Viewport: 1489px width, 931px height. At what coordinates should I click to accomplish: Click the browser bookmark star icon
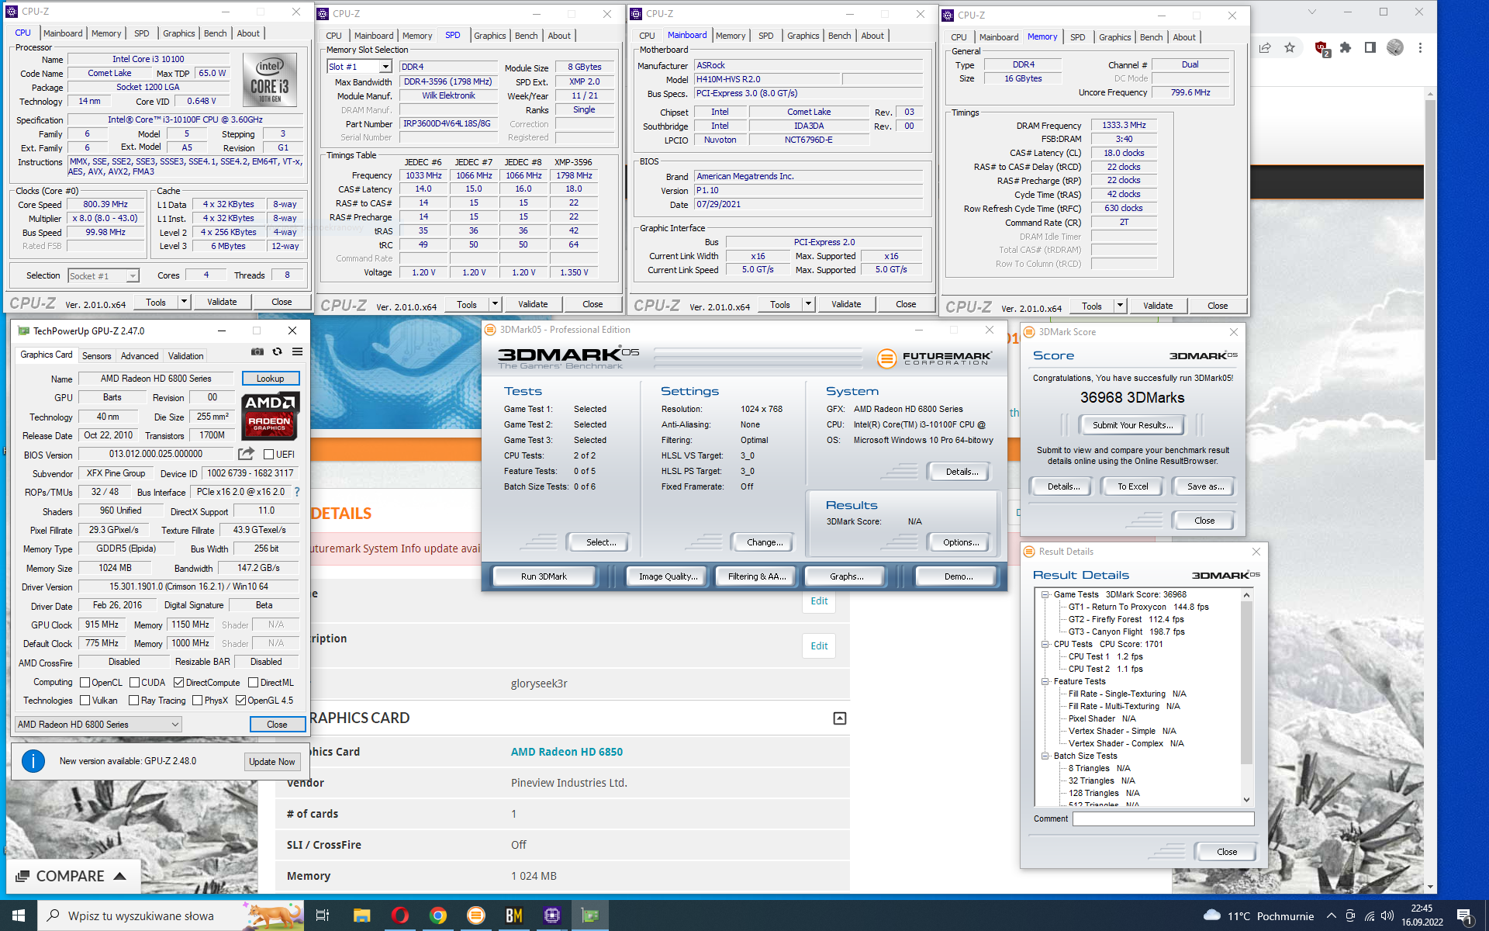pyautogui.click(x=1290, y=48)
